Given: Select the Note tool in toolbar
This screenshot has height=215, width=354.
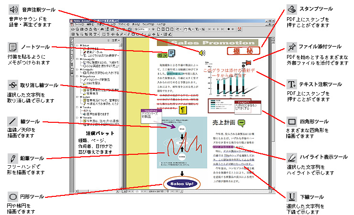Looking at the screenshot, I should [x=104, y=34].
